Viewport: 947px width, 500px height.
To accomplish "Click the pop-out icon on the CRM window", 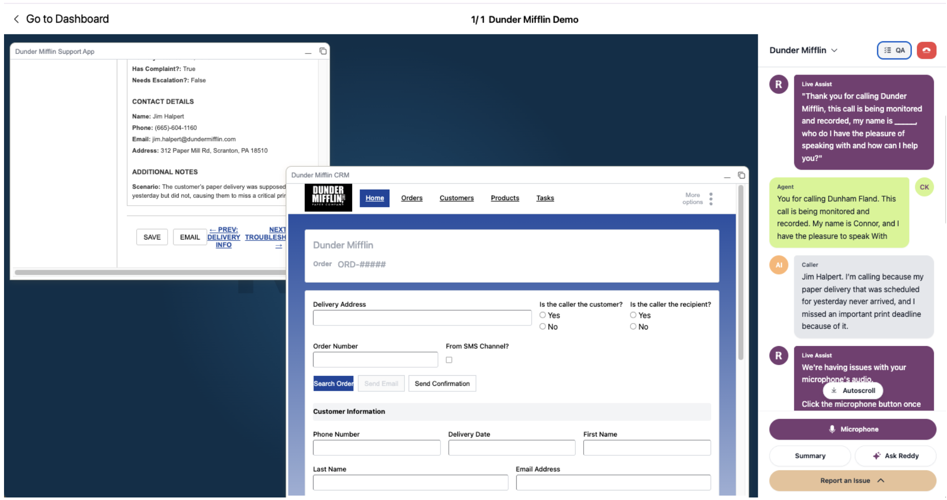I will [x=741, y=175].
